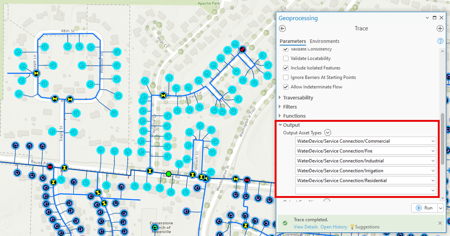Run the Trace tool
This screenshot has width=450, height=236.
coord(424,208)
